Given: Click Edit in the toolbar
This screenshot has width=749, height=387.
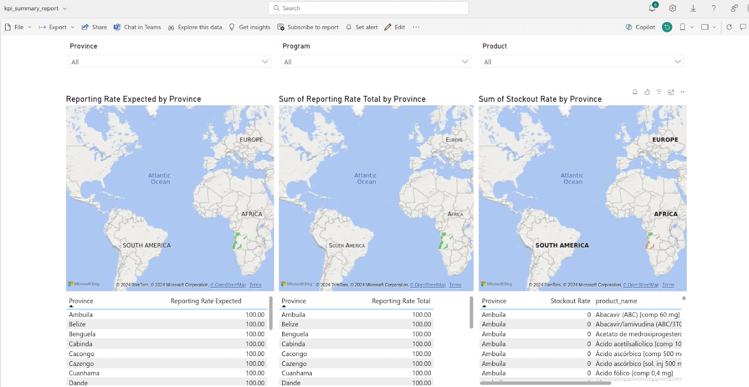Looking at the screenshot, I should coord(395,27).
